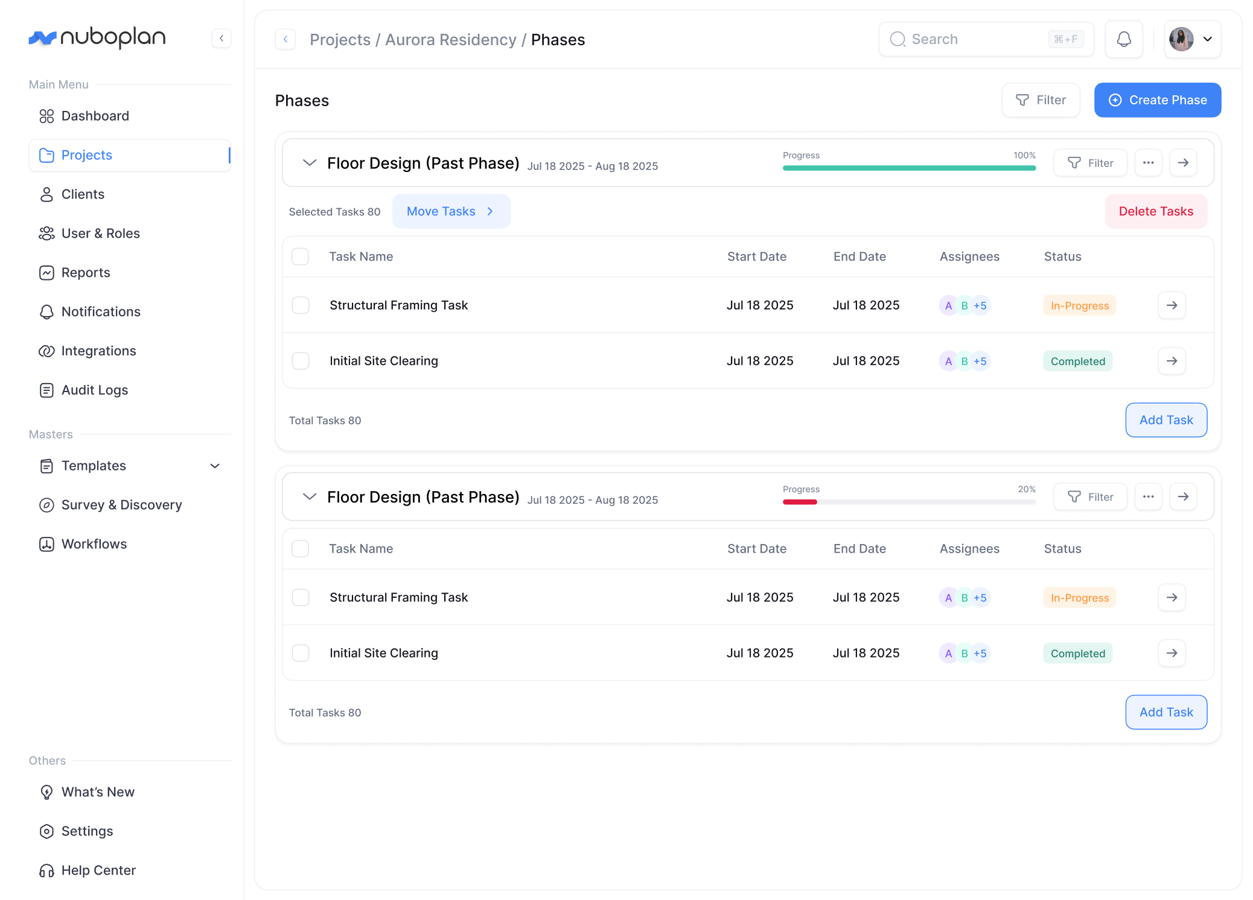The height and width of the screenshot is (900, 1253).
Task: Open Integrations from the sidebar
Action: [98, 351]
